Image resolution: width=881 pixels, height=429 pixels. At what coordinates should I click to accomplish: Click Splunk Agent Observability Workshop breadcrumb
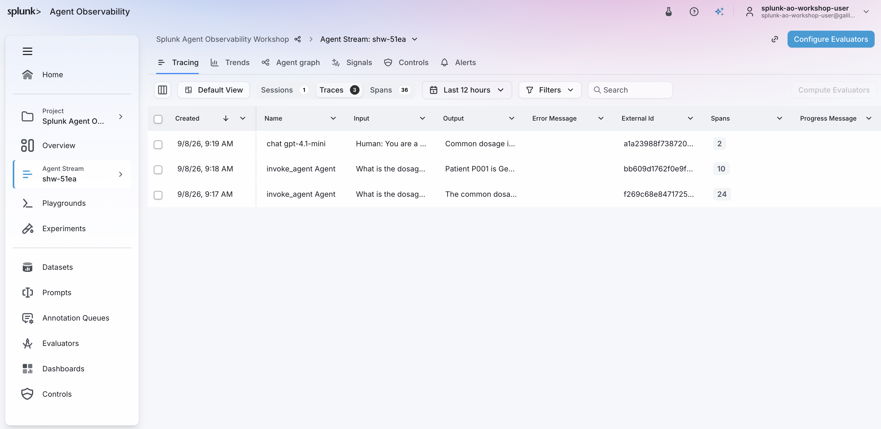tap(222, 39)
